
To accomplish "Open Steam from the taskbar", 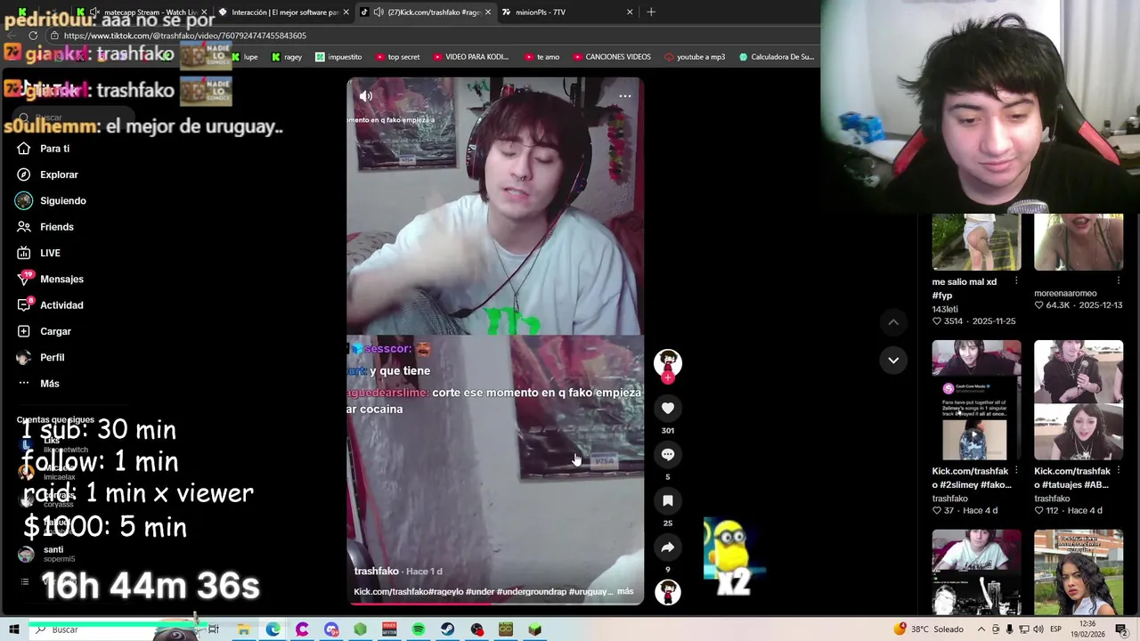I will (x=448, y=629).
